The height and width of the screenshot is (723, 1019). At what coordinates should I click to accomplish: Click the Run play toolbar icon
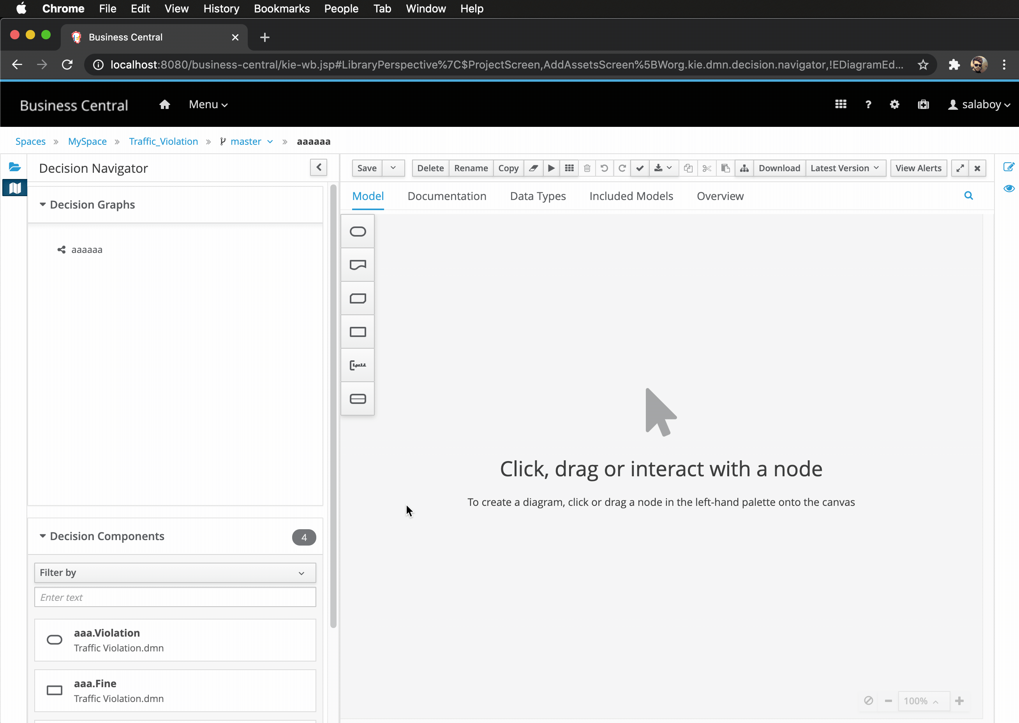pyautogui.click(x=551, y=168)
